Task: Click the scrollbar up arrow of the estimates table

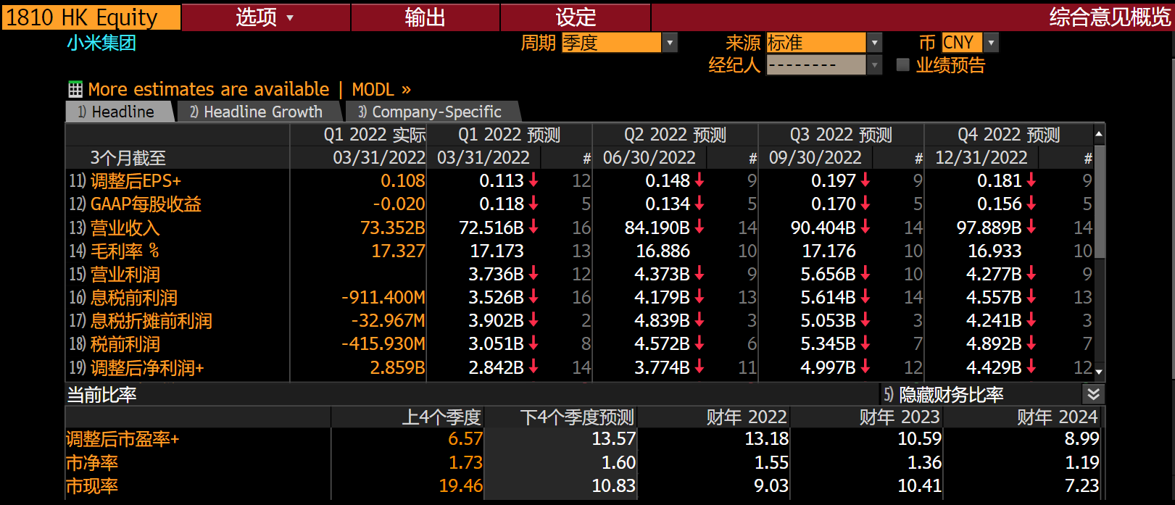Action: [x=1099, y=134]
